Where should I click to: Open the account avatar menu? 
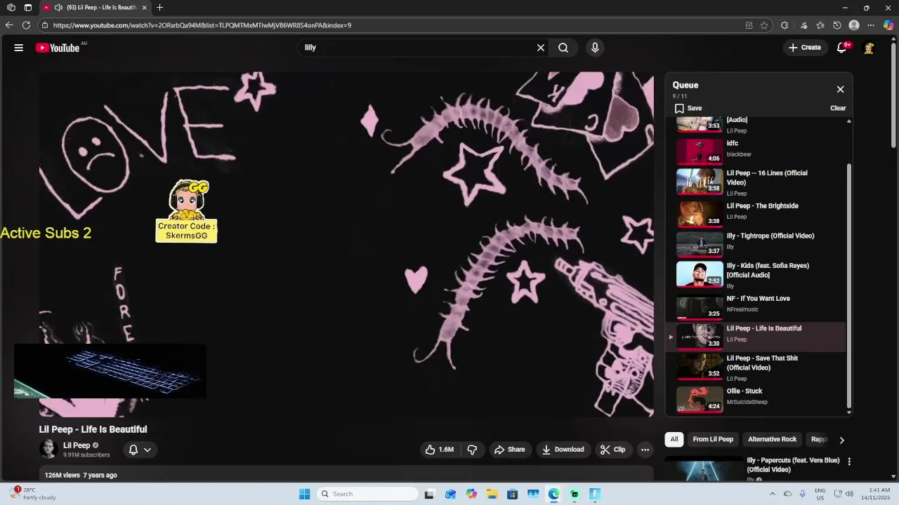(x=869, y=48)
